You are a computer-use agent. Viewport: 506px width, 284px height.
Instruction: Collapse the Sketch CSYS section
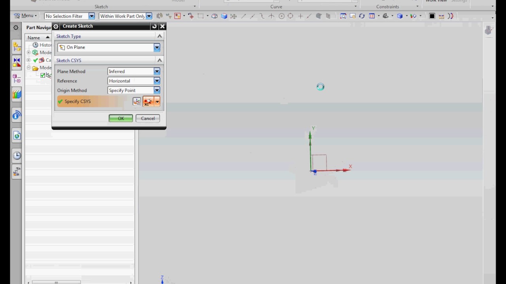click(160, 60)
